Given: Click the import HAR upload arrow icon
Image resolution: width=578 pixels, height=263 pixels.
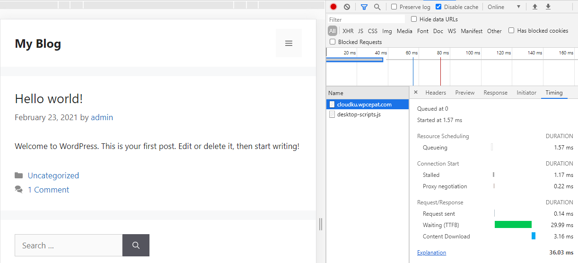Looking at the screenshot, I should pyautogui.click(x=535, y=7).
